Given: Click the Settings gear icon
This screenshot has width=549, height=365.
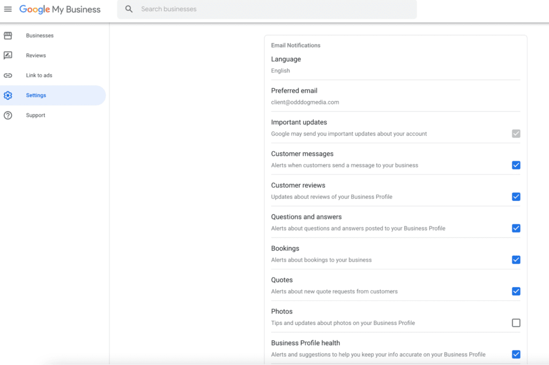Looking at the screenshot, I should pyautogui.click(x=8, y=95).
